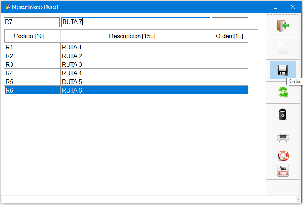Click the app icon in the title bar
Viewport: 303px width, 205px height.
(x=7, y=7)
